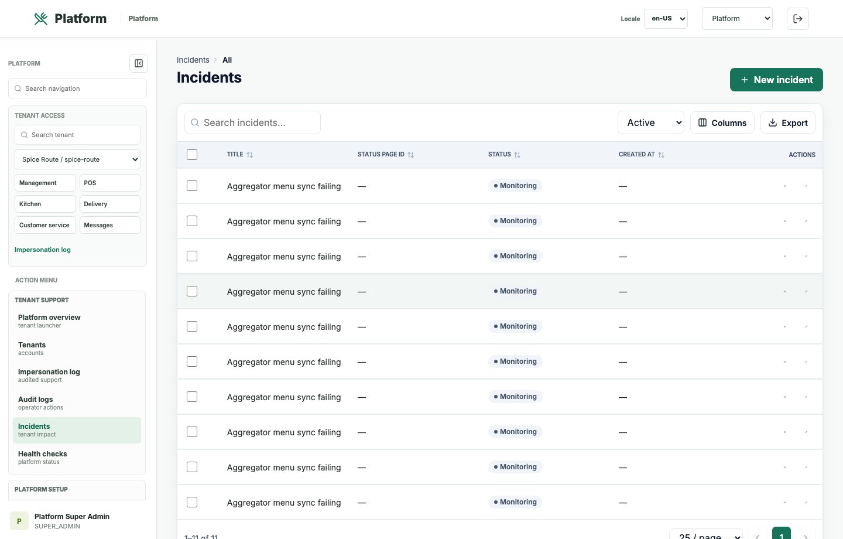Click the Impersonation log green link

click(x=43, y=250)
